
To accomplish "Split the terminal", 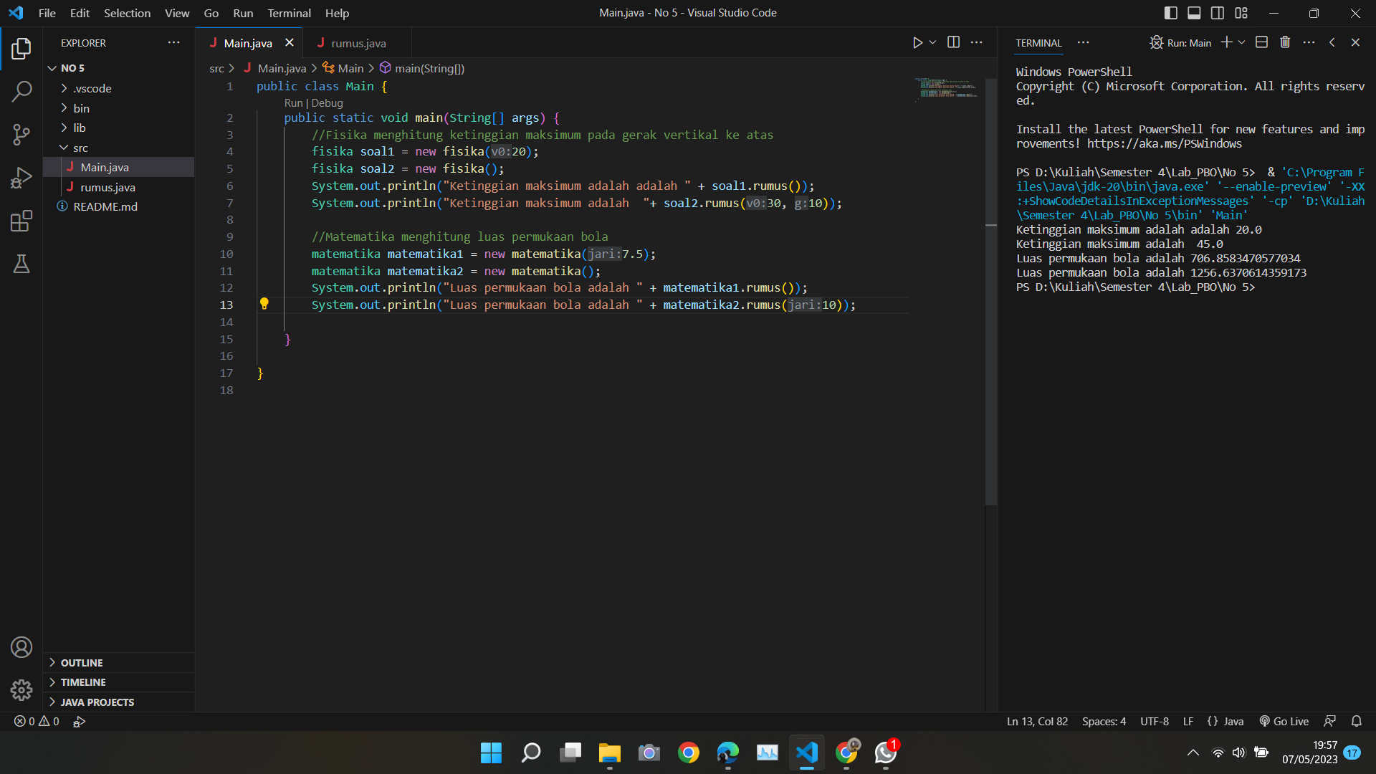I will (x=1261, y=42).
